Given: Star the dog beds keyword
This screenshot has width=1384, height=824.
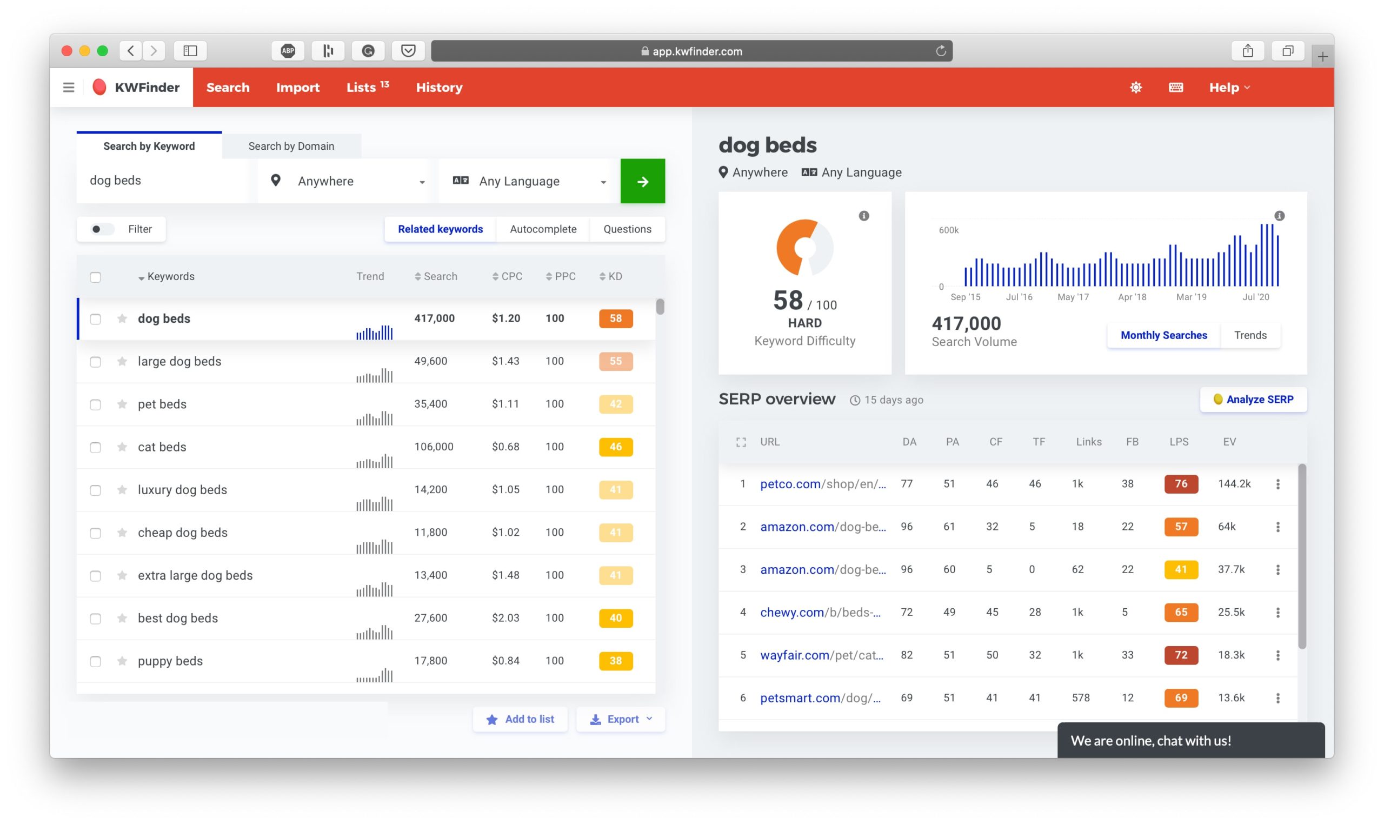Looking at the screenshot, I should (x=122, y=318).
